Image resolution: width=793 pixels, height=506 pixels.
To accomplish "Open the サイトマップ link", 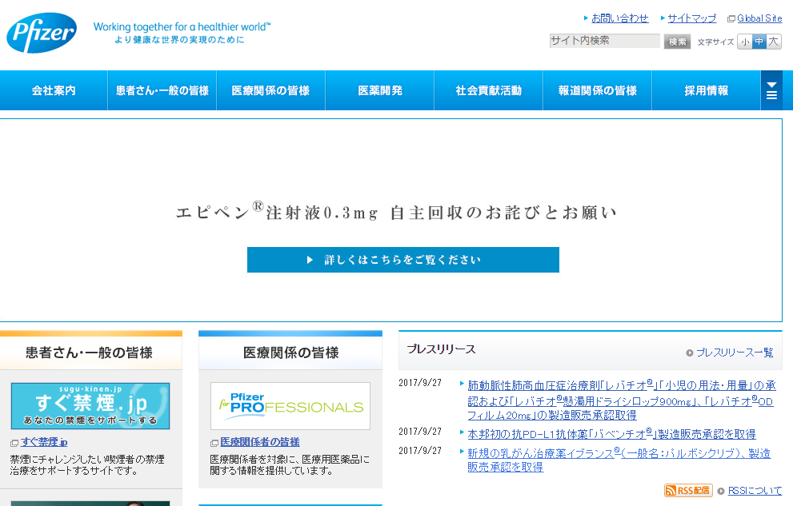I will click(x=692, y=18).
